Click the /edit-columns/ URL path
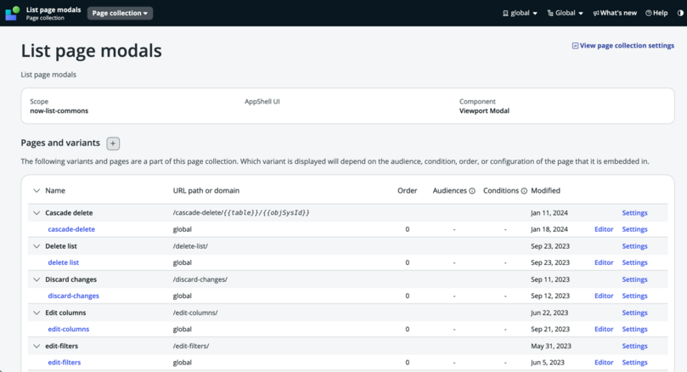 [x=195, y=313]
